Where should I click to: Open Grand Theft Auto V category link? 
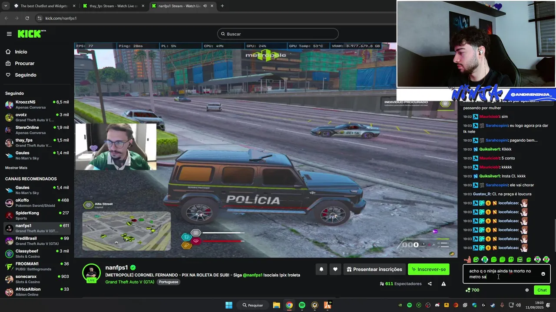point(129,282)
